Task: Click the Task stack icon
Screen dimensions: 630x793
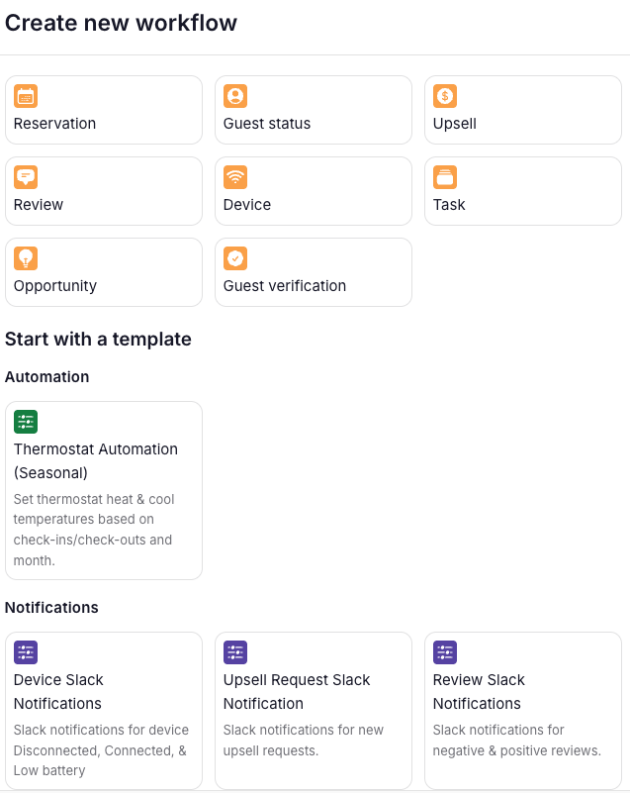Action: coord(445,177)
